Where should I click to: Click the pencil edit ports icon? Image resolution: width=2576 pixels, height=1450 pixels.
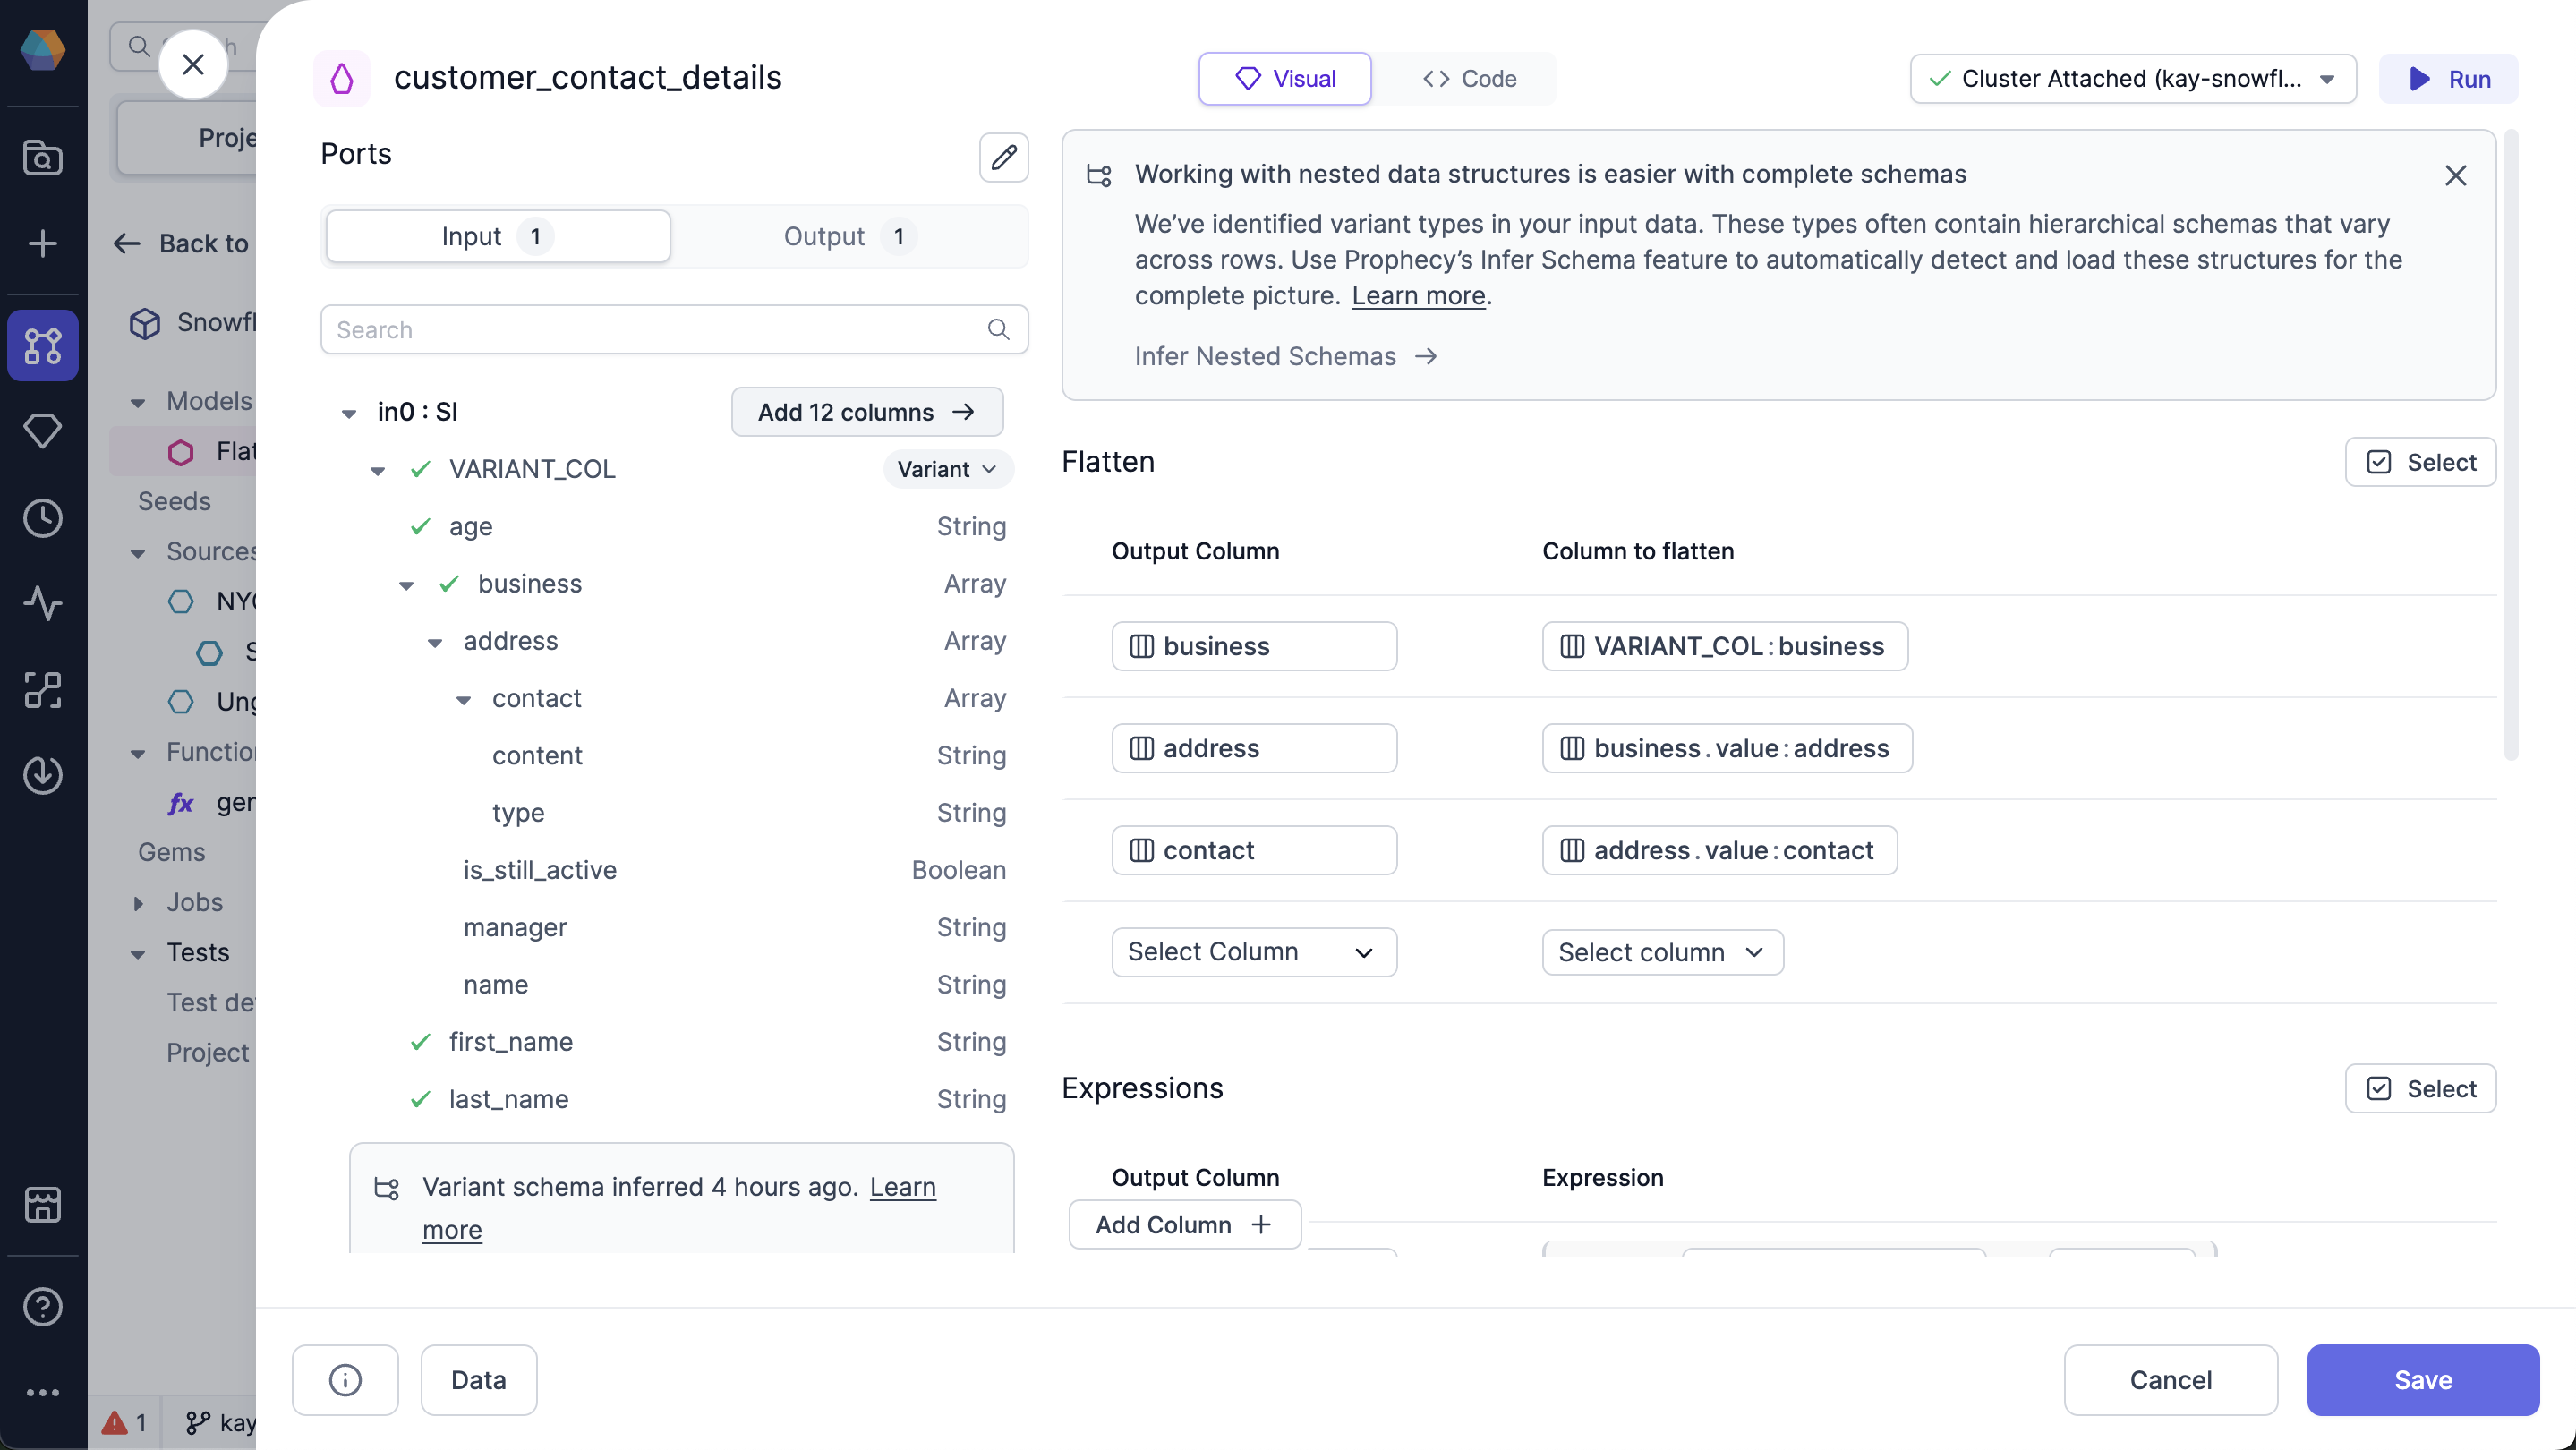tap(1003, 157)
